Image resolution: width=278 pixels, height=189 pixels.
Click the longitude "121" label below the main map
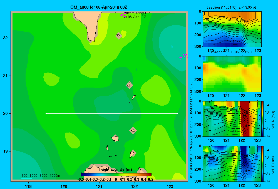pos(99,186)
